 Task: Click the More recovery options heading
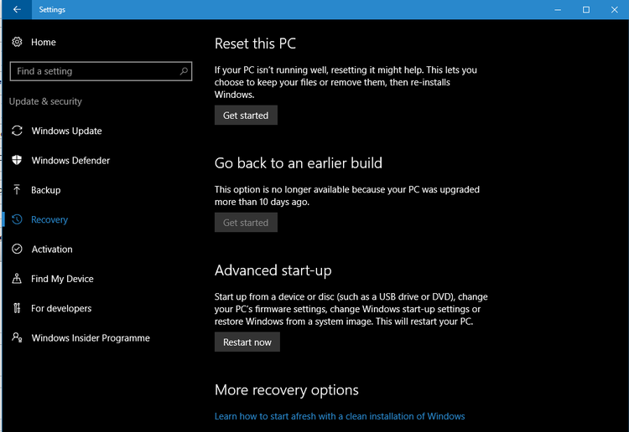tap(287, 390)
